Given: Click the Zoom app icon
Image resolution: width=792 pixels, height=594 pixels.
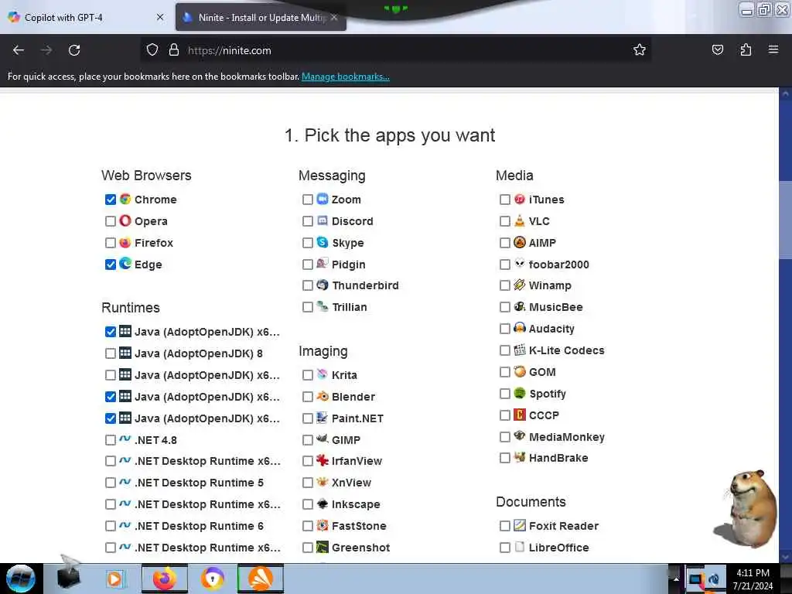Looking at the screenshot, I should coord(323,199).
